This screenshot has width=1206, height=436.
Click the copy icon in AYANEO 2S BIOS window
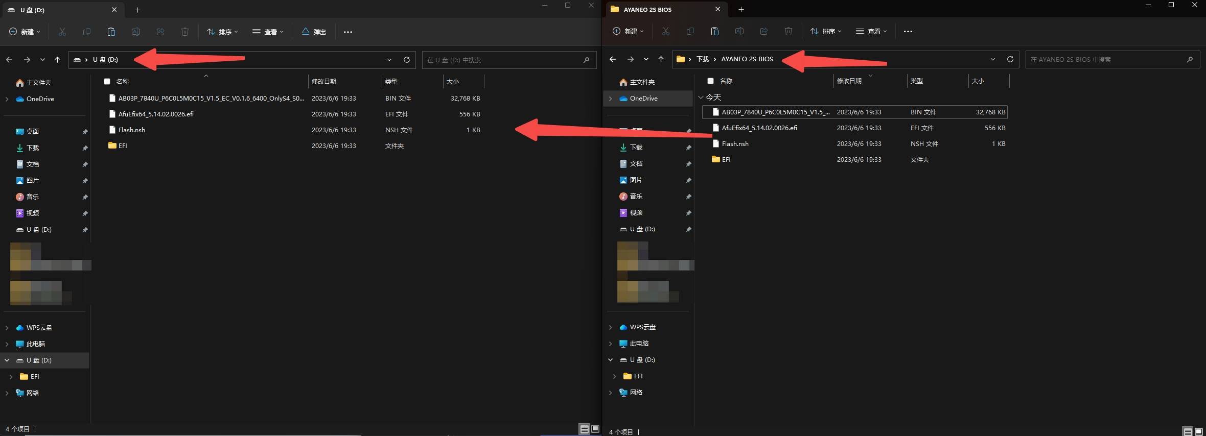pos(690,31)
